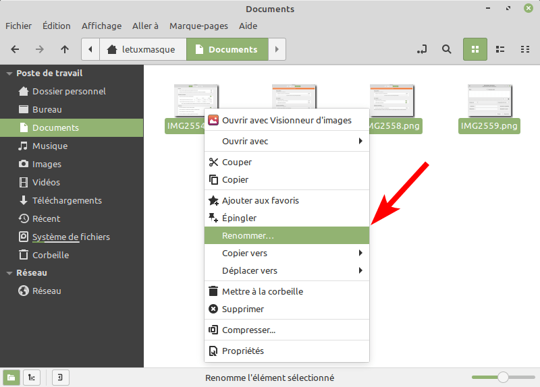Go forward with the right arrow button

(40, 49)
